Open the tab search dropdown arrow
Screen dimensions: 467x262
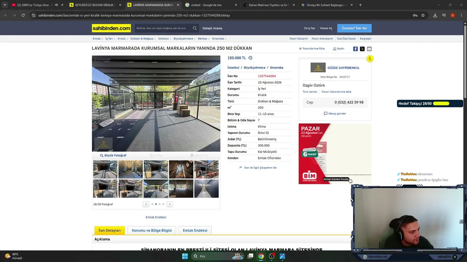(5, 5)
